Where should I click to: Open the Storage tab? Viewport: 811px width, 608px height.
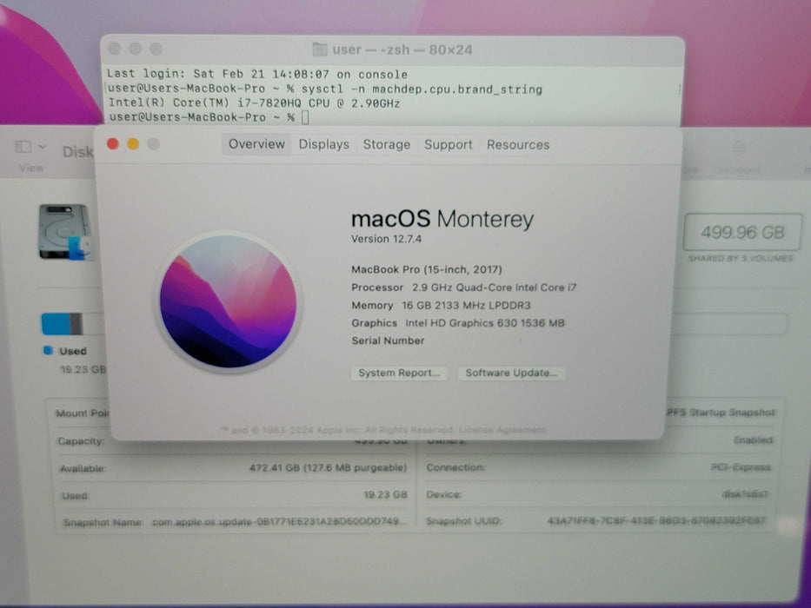coord(386,145)
